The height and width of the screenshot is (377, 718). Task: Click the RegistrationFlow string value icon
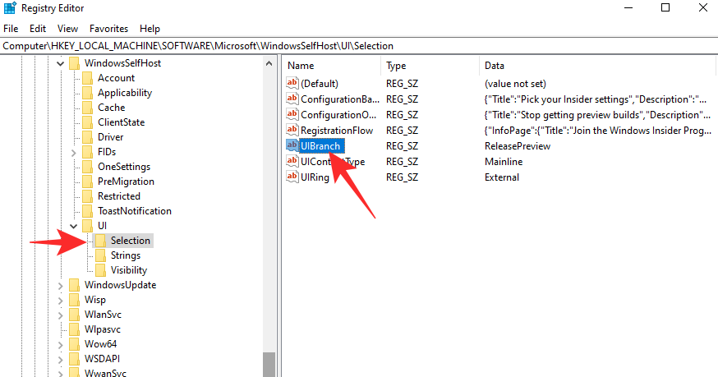tap(292, 130)
